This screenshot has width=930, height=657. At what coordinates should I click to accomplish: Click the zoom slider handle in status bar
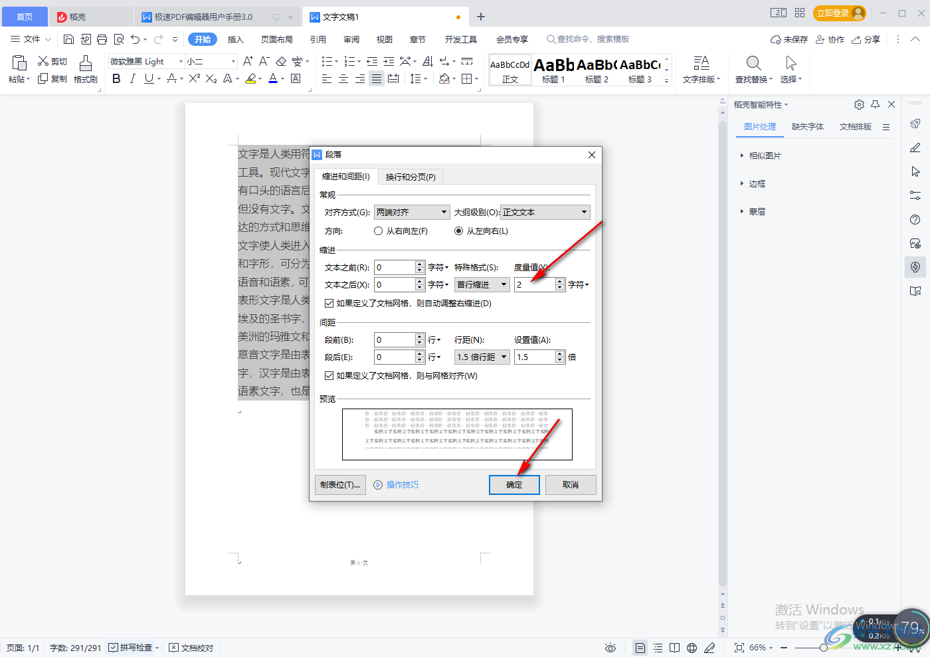[824, 648]
